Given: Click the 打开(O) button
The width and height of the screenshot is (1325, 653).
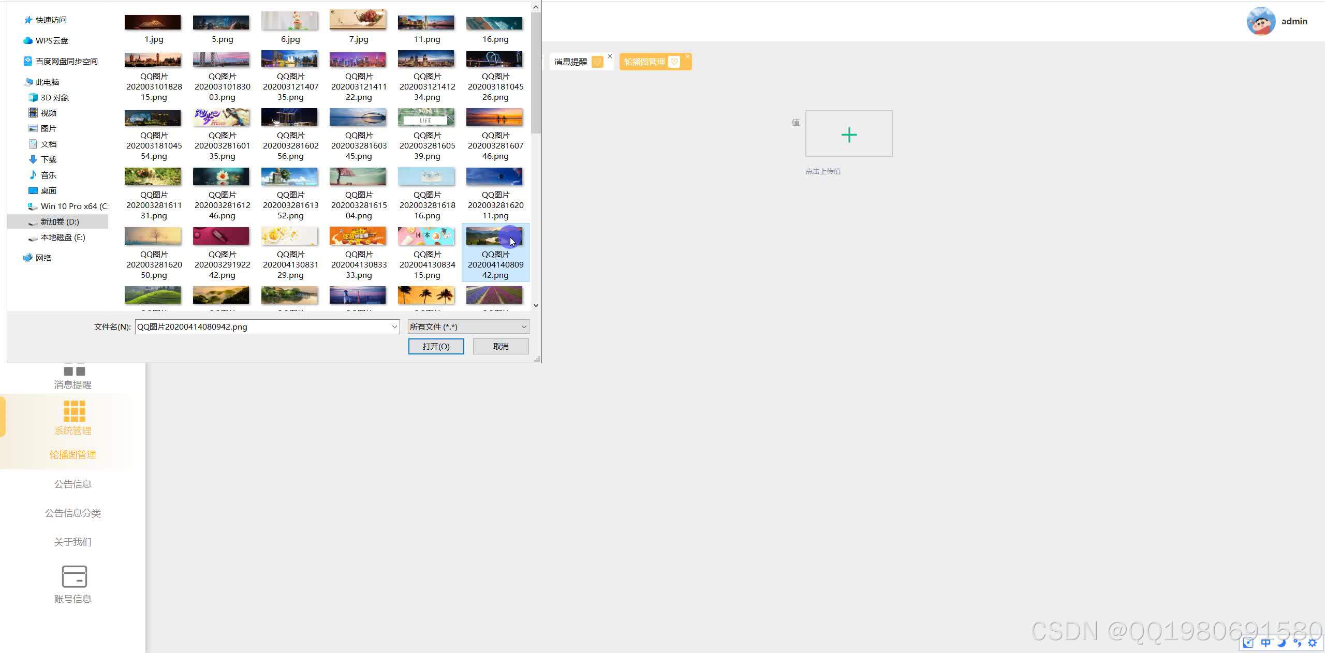Looking at the screenshot, I should (x=436, y=346).
